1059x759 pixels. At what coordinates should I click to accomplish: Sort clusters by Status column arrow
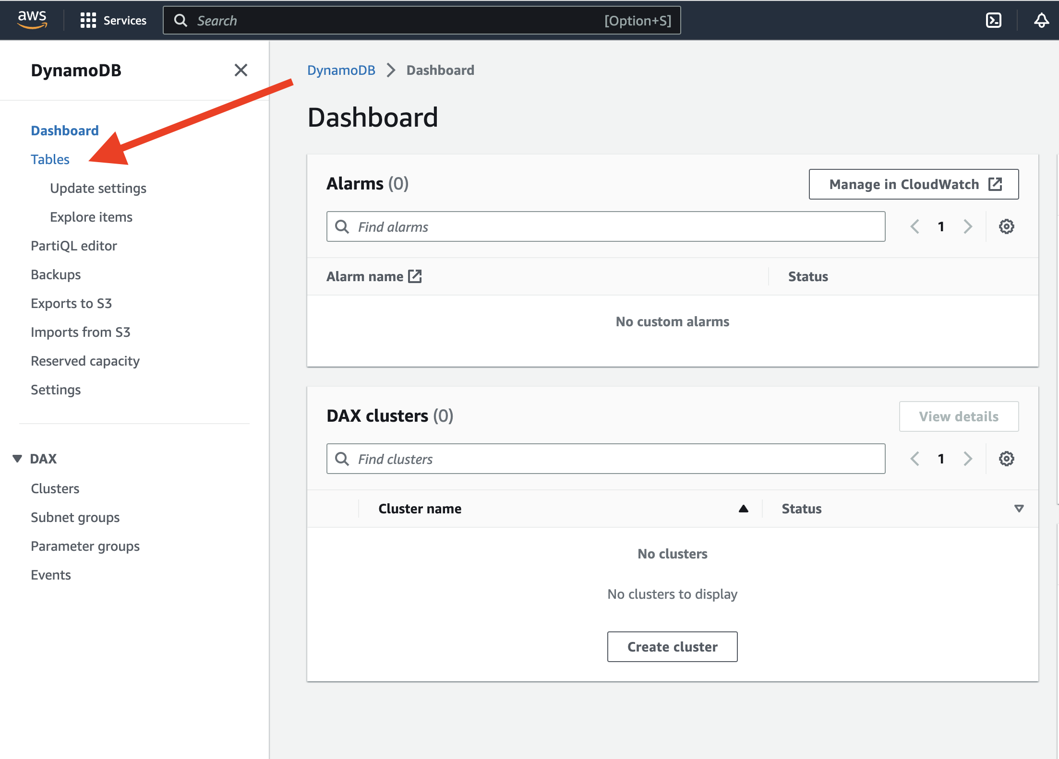coord(1019,509)
